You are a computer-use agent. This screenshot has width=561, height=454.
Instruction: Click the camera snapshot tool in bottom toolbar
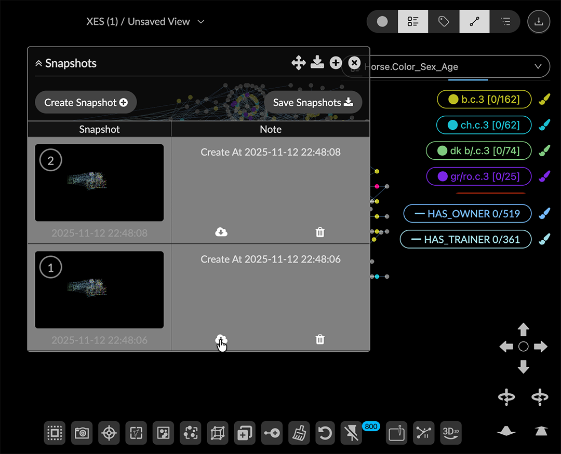point(82,433)
